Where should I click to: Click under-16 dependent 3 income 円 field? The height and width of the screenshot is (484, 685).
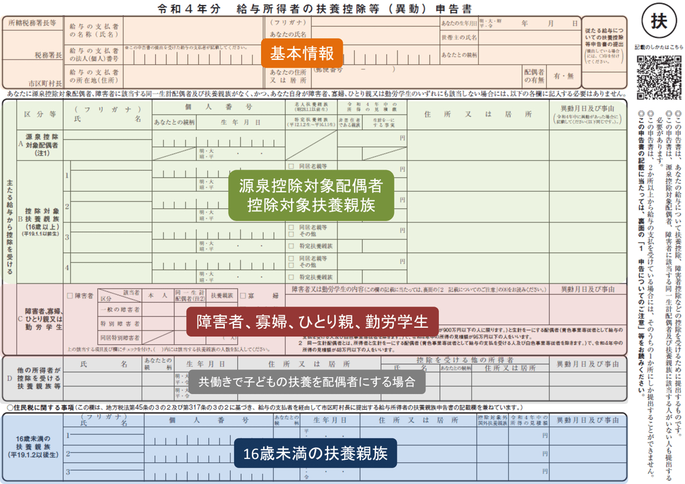[528, 471]
